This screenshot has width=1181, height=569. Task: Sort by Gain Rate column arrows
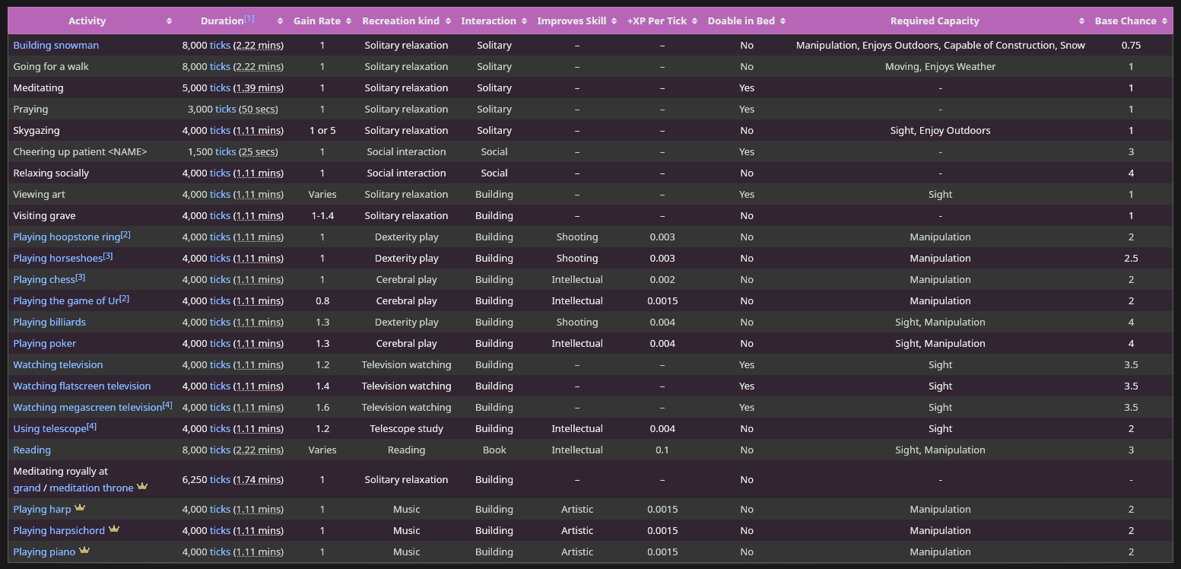[348, 21]
